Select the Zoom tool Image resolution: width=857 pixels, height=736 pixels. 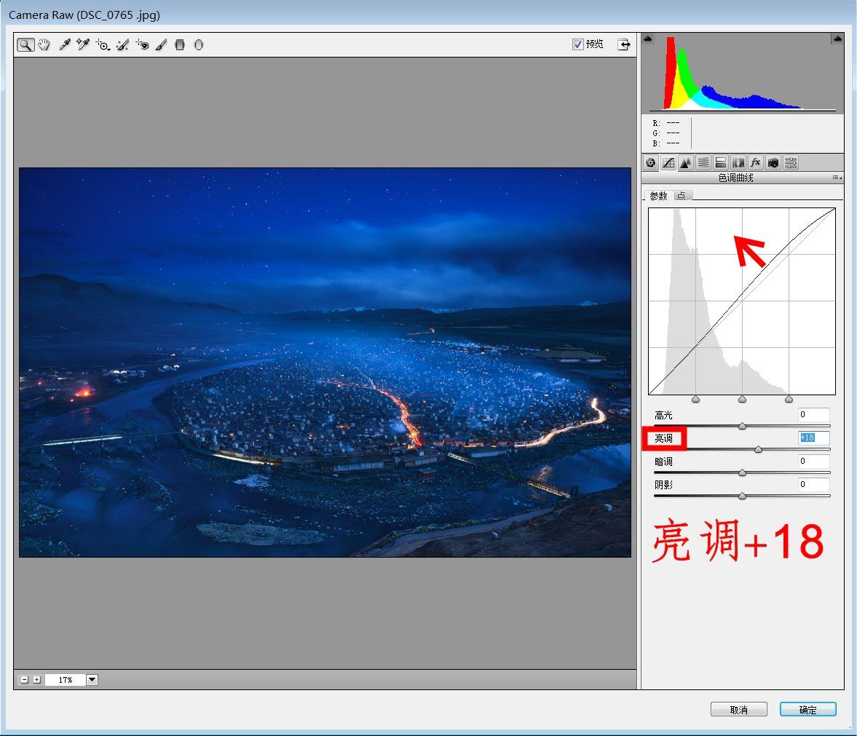coord(25,45)
